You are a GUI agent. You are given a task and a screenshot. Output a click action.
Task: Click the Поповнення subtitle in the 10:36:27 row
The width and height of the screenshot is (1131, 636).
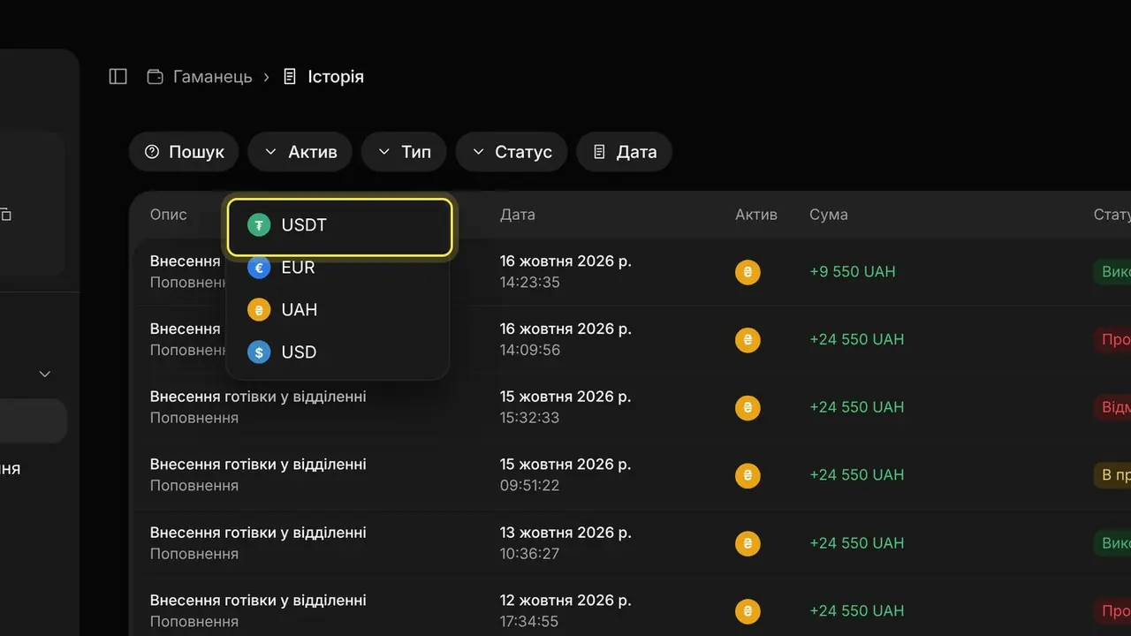194,554
